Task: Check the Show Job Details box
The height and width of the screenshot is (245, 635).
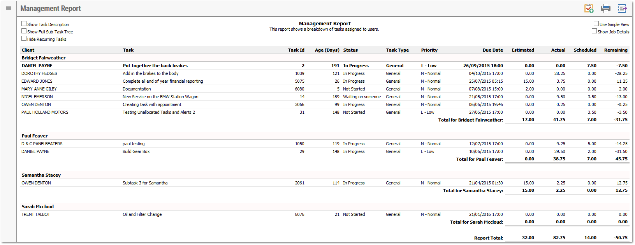Action: tap(594, 31)
